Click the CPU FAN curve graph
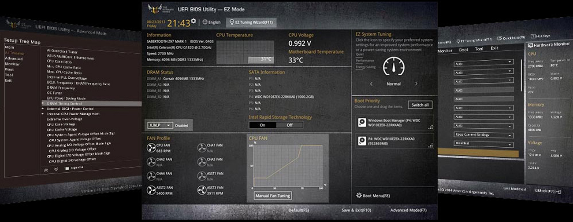 pos(288,166)
